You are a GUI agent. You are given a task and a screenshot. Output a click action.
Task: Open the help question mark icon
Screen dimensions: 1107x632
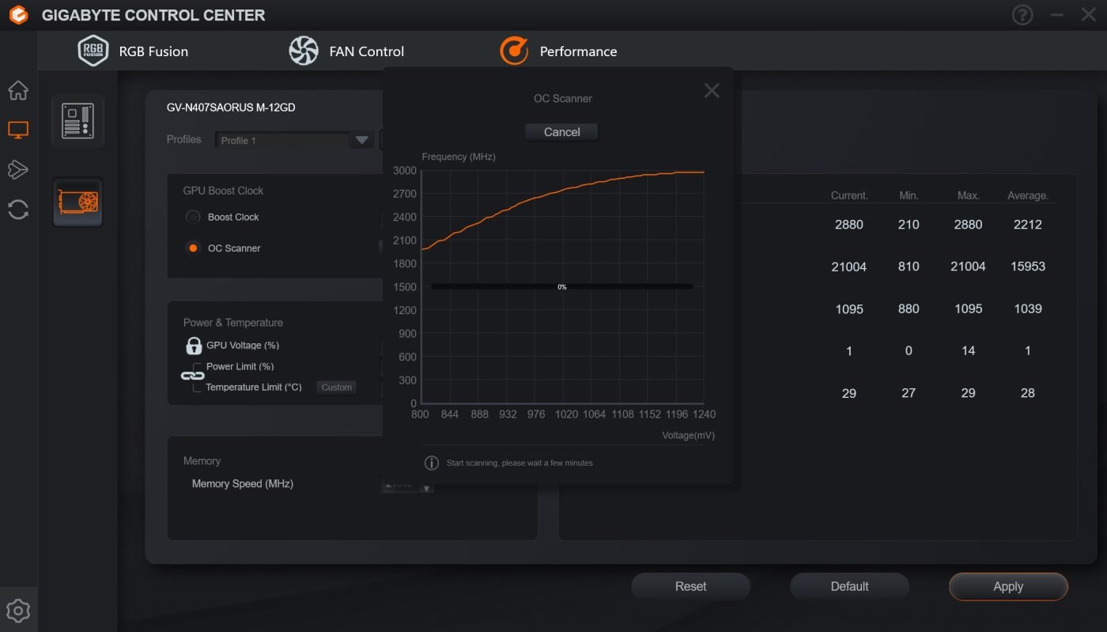point(1022,15)
